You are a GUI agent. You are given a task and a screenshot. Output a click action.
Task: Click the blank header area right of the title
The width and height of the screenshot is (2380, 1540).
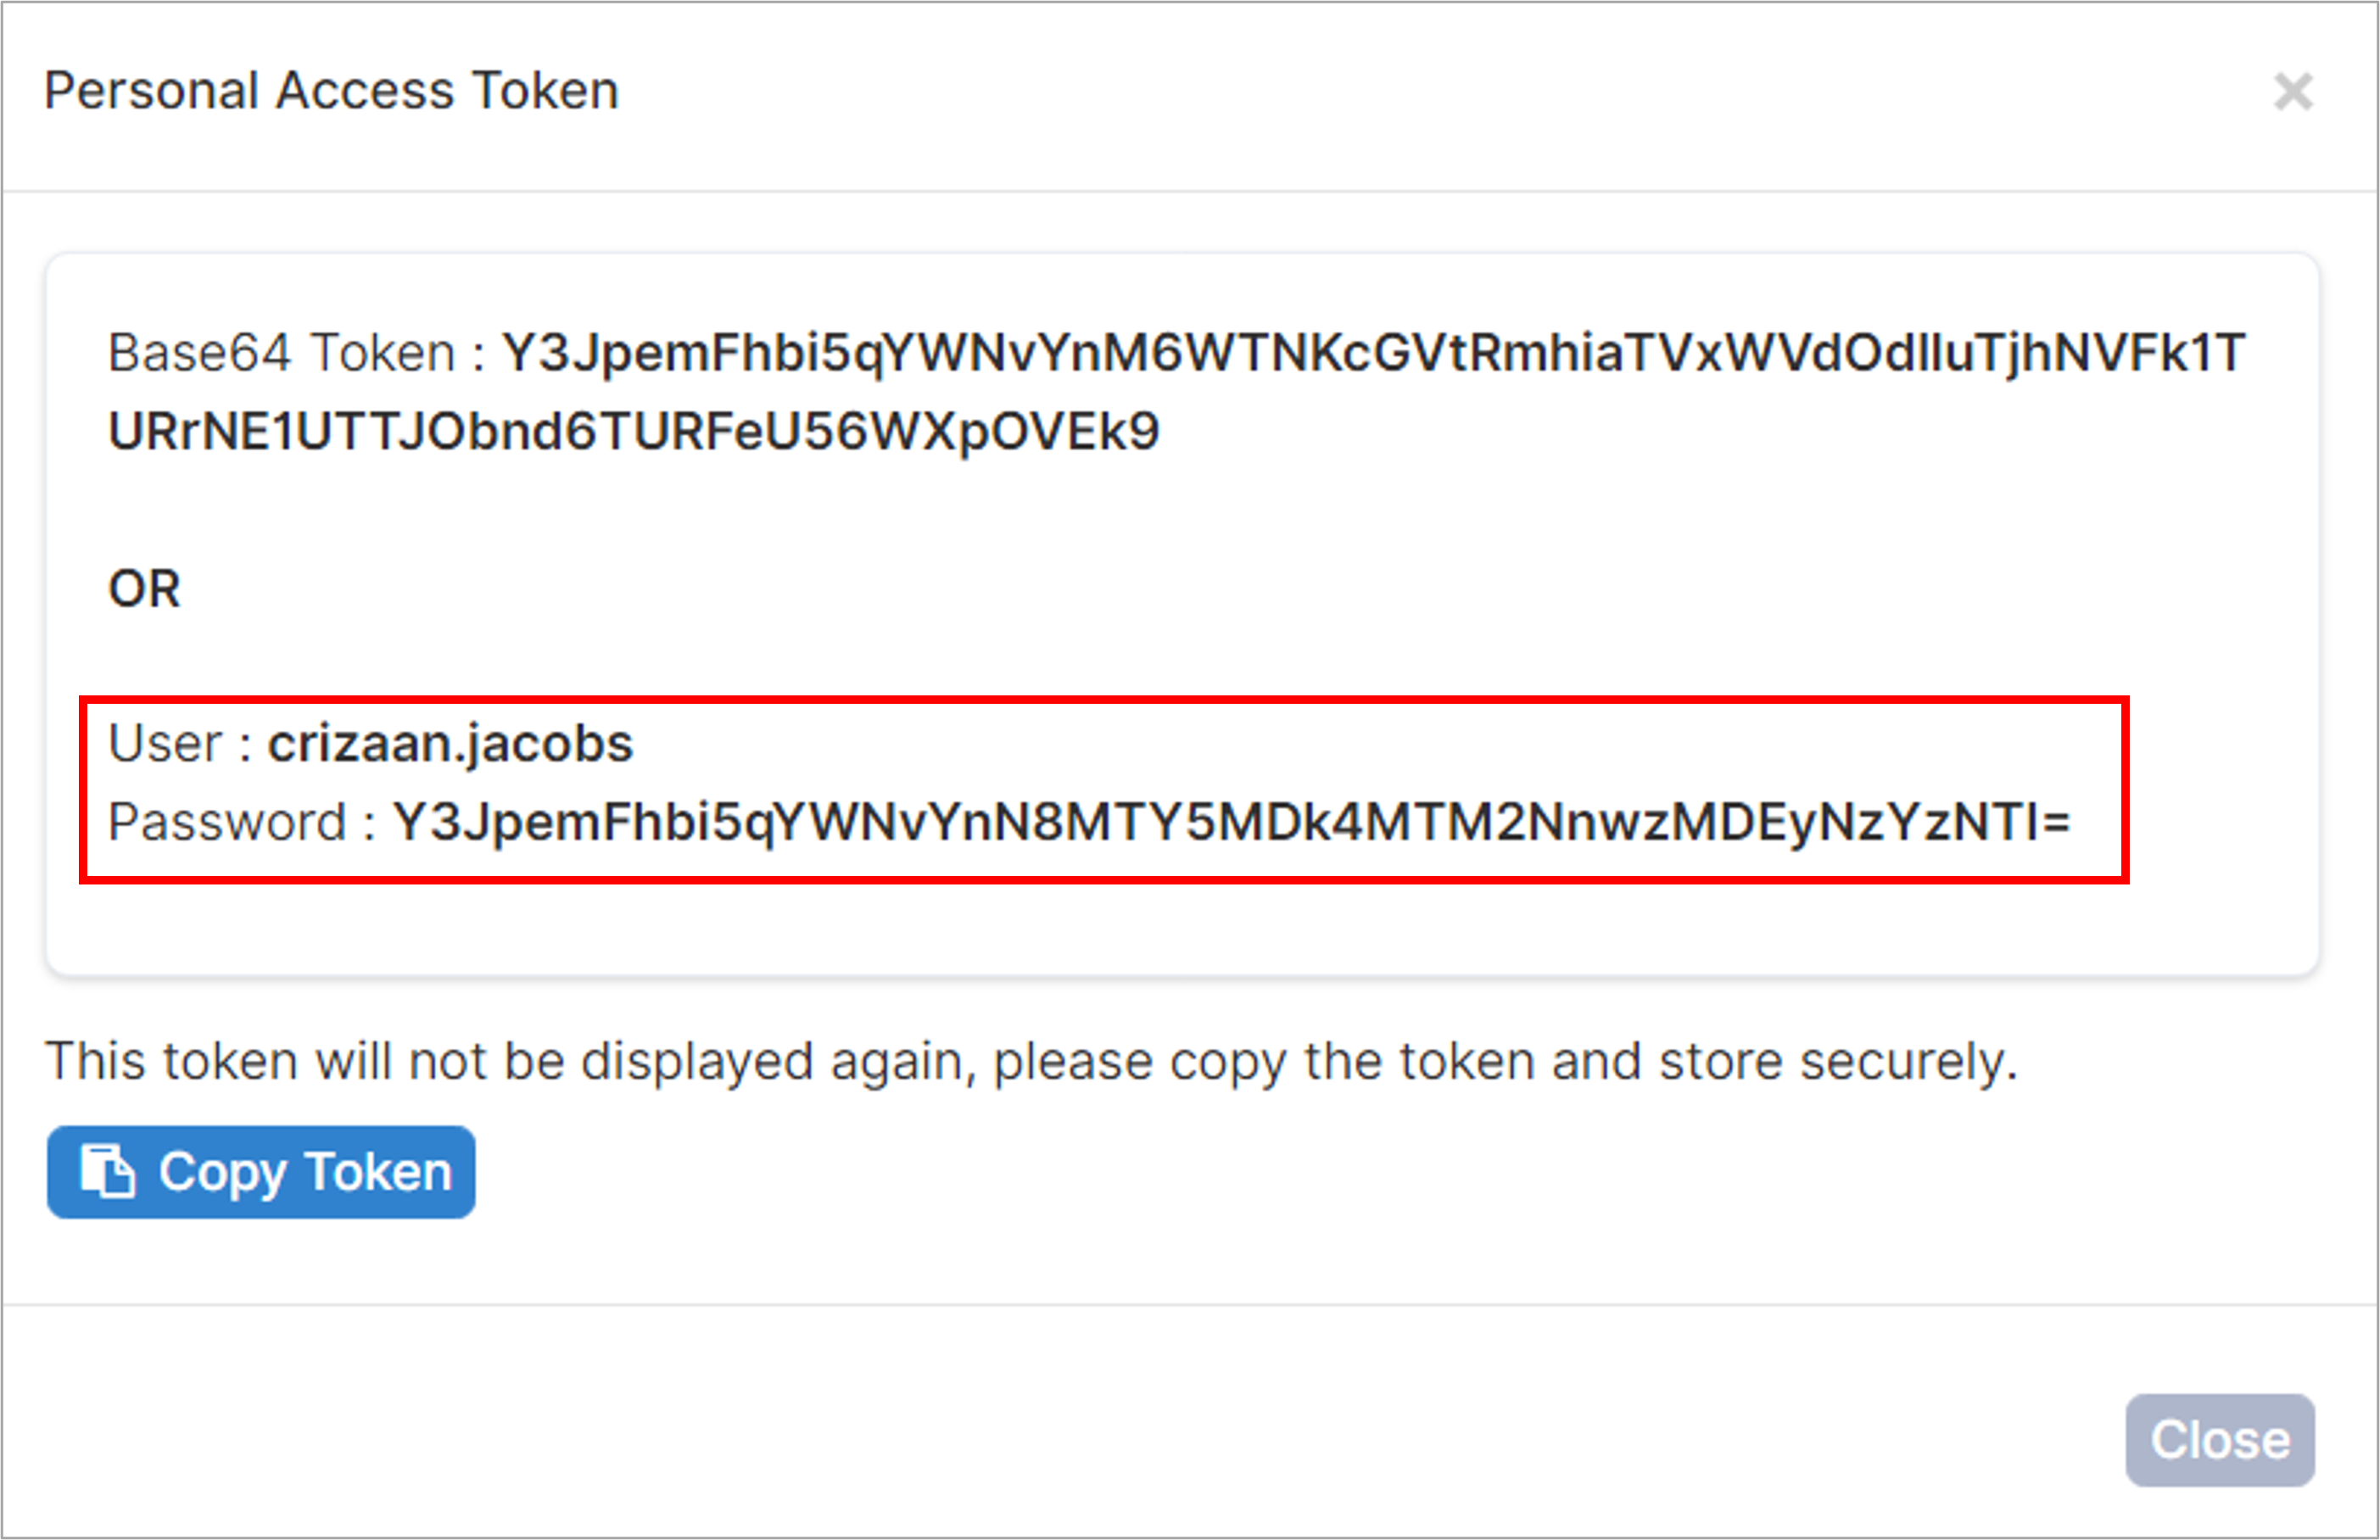1440,92
